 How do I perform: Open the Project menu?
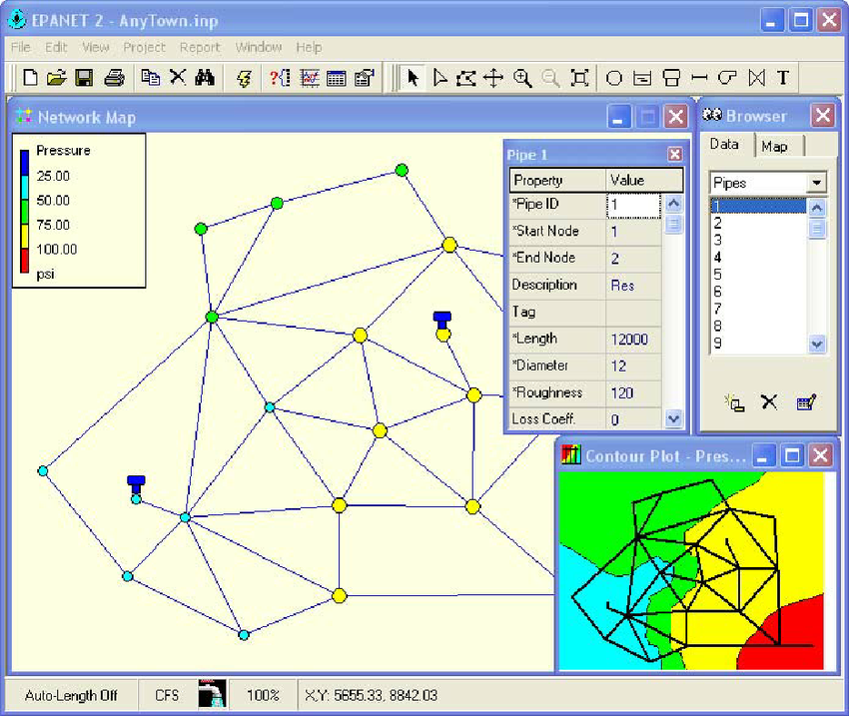144,48
